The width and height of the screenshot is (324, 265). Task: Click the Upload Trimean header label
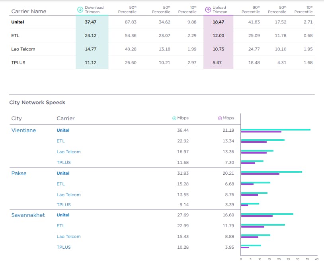220,10
